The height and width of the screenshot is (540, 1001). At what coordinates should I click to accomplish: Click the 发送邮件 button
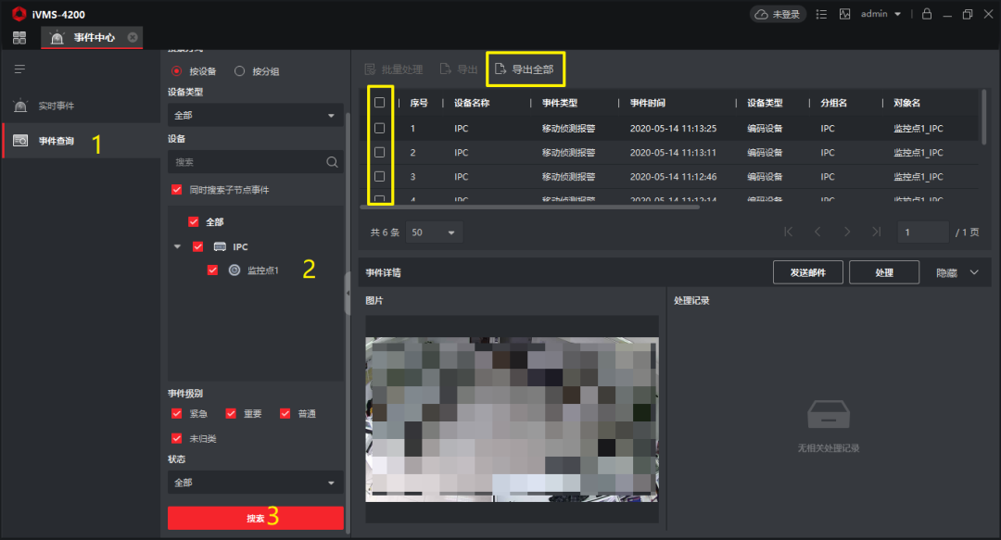point(808,272)
